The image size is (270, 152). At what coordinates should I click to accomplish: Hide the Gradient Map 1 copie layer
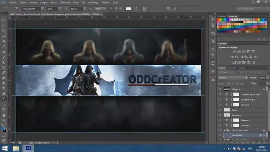220,94
